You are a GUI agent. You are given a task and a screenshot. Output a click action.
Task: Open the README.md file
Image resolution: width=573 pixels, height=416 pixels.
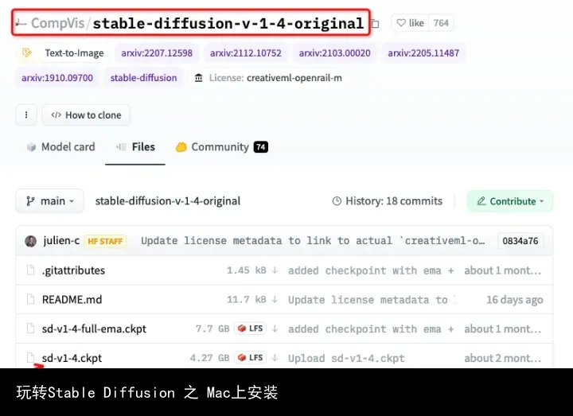point(72,300)
